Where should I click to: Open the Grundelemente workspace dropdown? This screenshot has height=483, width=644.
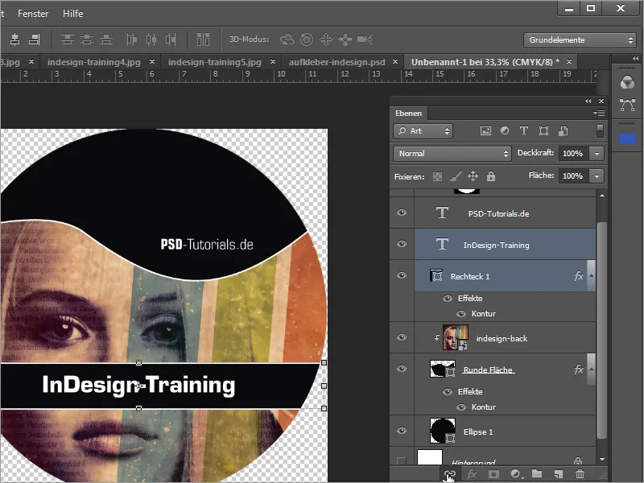pos(580,39)
